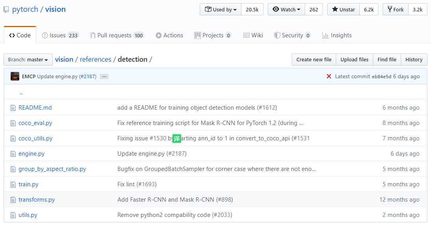Open commit 'Bugfix on GroupedBatchSampler' message
The height and width of the screenshot is (226, 431).
[x=217, y=169]
